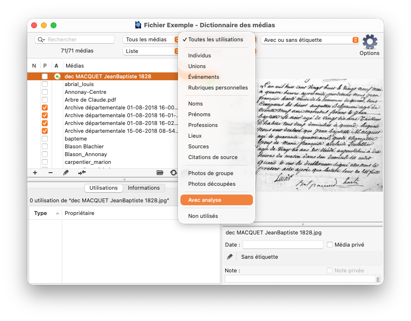Click the minus icon to remove media
411x321 pixels.
point(51,173)
